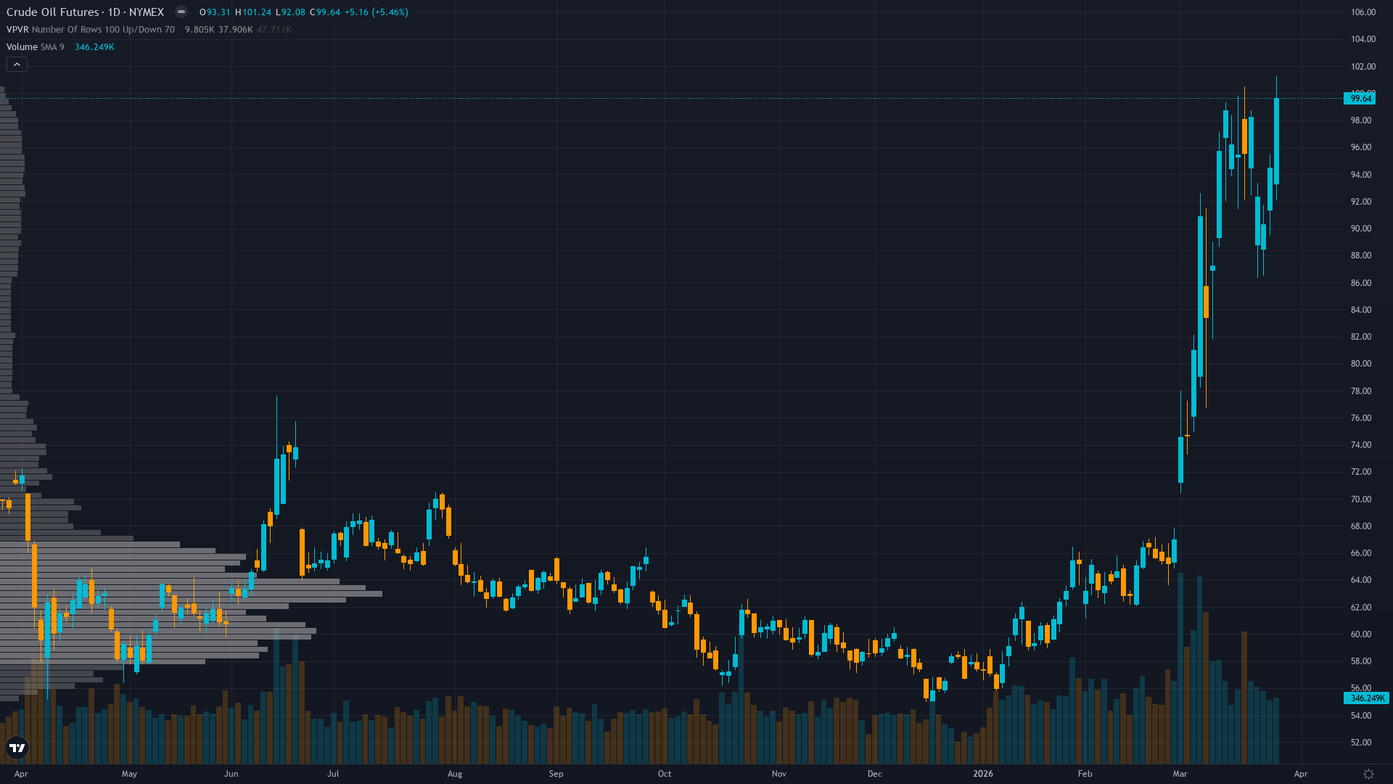Click the 2026 year marker on timeline
1393x784 pixels.
coord(983,774)
